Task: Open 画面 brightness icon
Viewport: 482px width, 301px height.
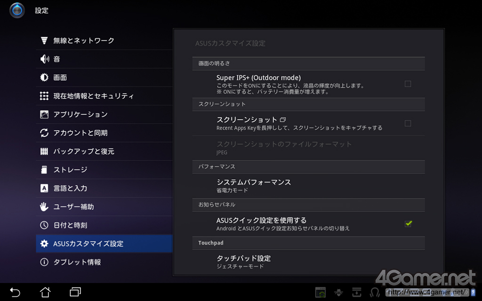Action: (44, 78)
